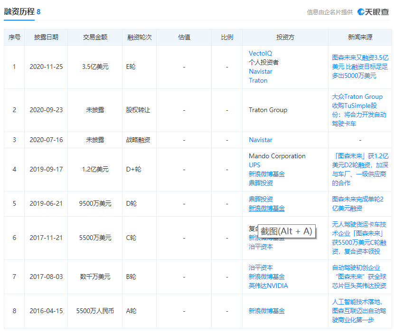Viewport: 394px width, 335px height.
Task: Open the 英伟达NVIDIA investor link
Action: (x=268, y=286)
